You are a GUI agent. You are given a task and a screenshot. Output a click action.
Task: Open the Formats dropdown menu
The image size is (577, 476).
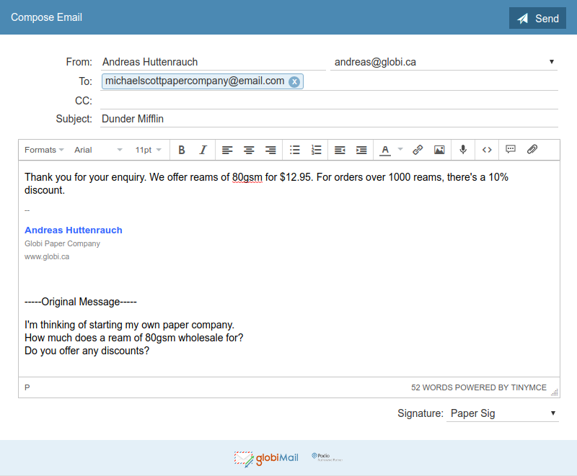44,150
